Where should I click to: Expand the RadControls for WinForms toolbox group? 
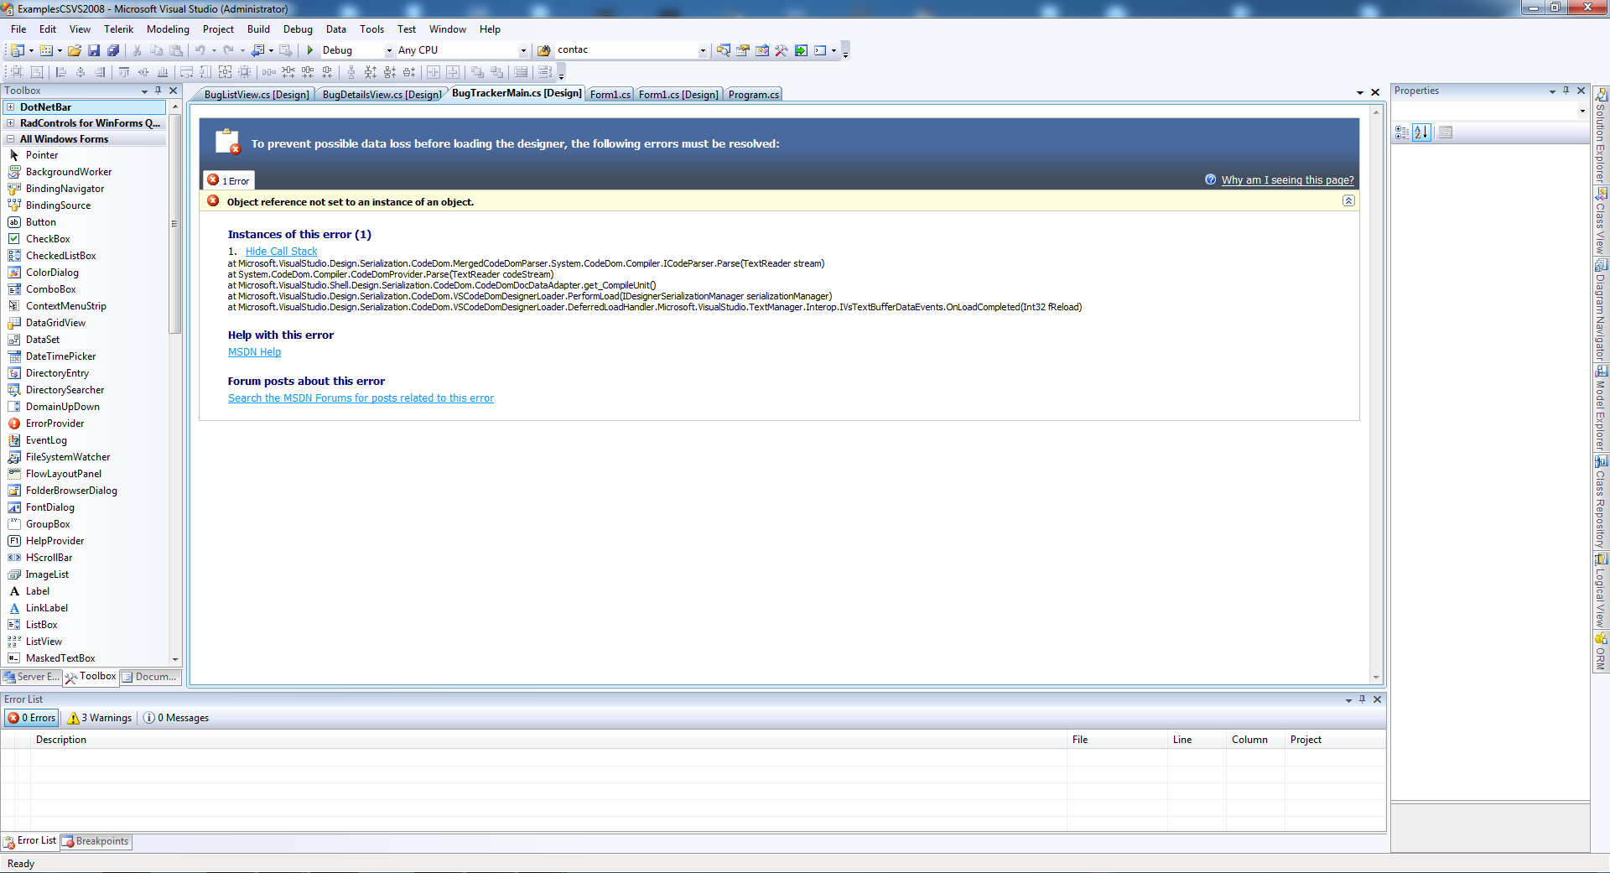[x=11, y=123]
